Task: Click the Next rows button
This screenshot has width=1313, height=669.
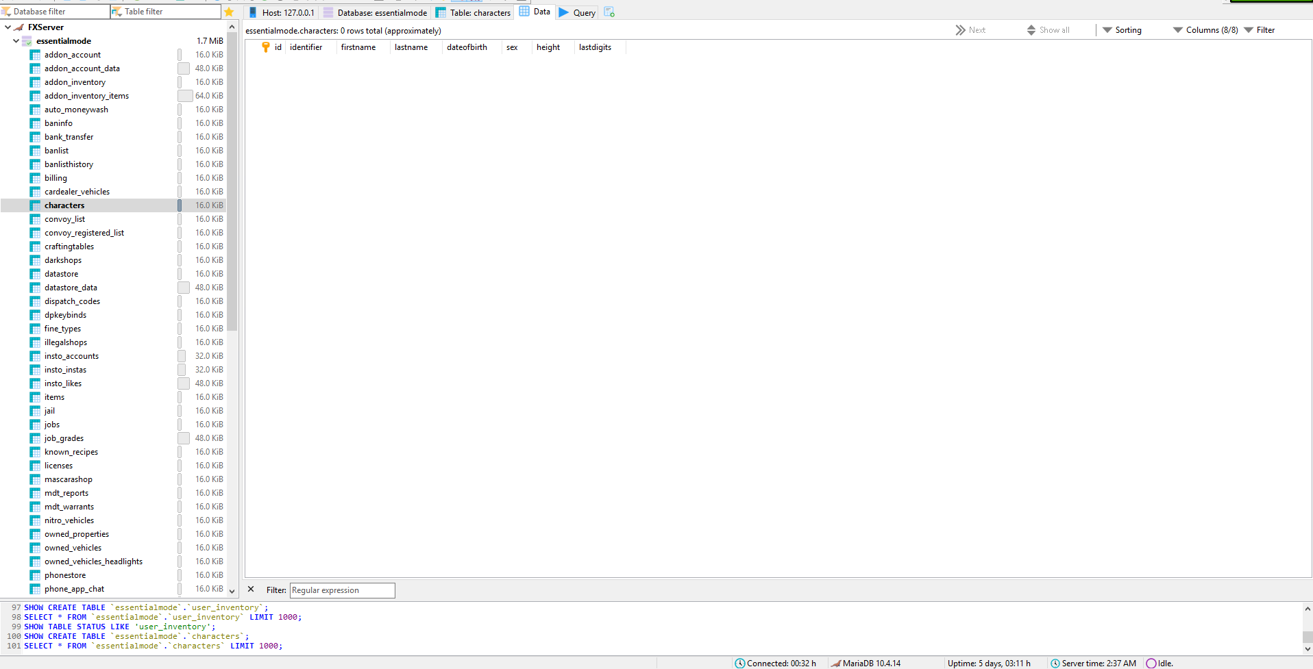Action: [972, 29]
